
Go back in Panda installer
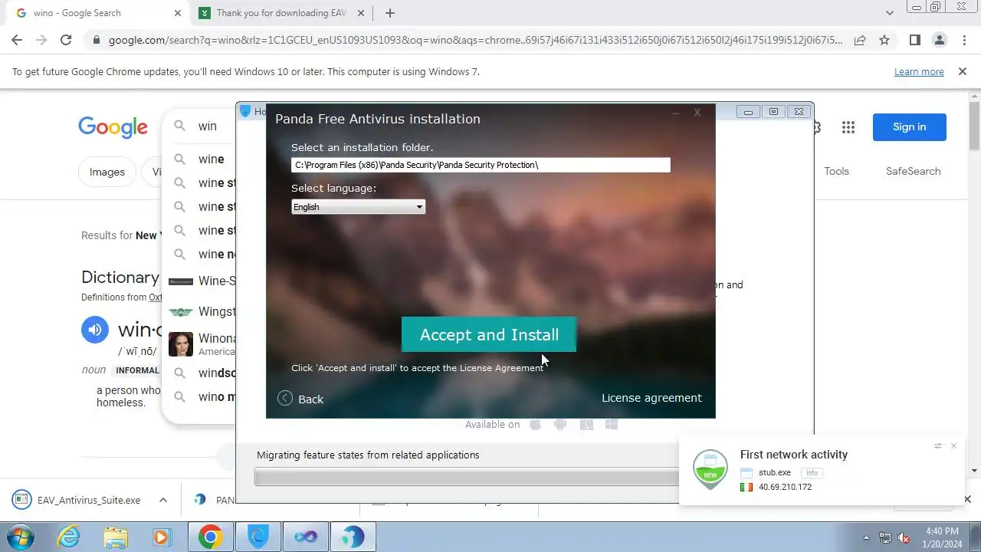300,399
